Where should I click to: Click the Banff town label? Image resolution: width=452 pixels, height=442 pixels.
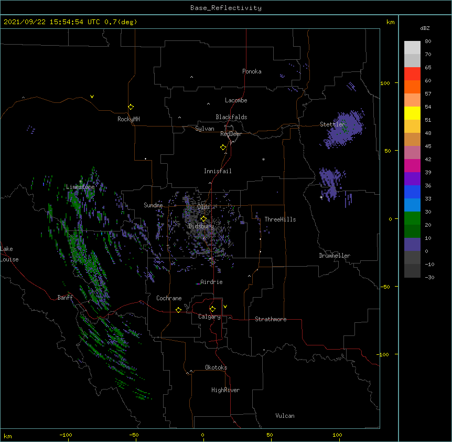coord(65,298)
